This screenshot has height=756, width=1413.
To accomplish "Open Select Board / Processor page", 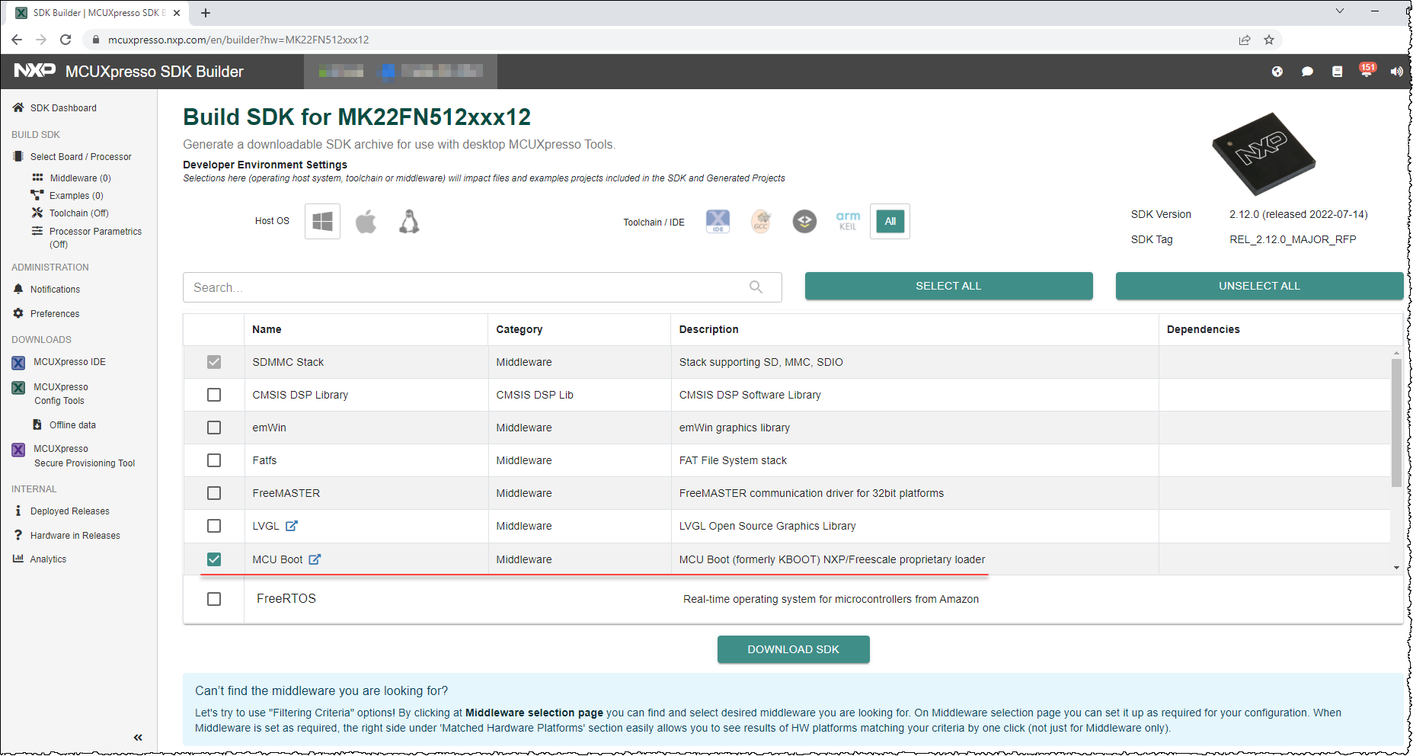I will click(x=81, y=156).
